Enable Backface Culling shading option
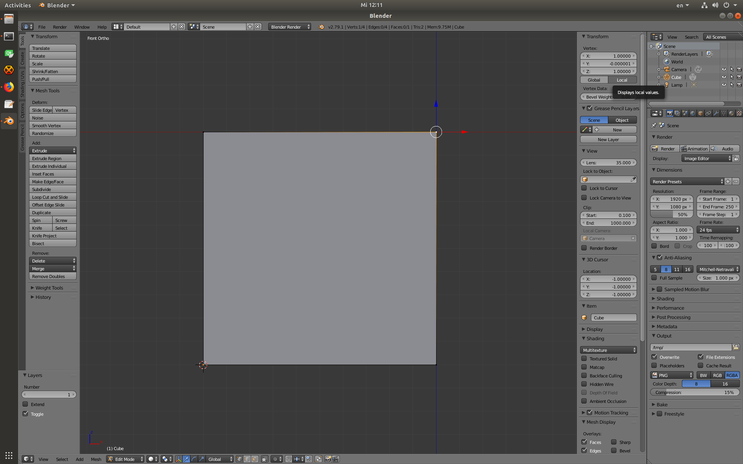The width and height of the screenshot is (743, 464). pyautogui.click(x=584, y=376)
